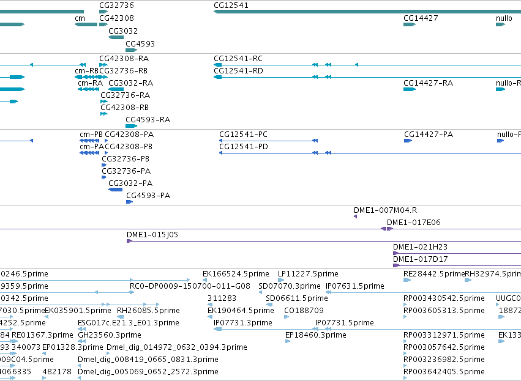
Task: Select EST RP003236982.5prime
Action: tap(444, 360)
